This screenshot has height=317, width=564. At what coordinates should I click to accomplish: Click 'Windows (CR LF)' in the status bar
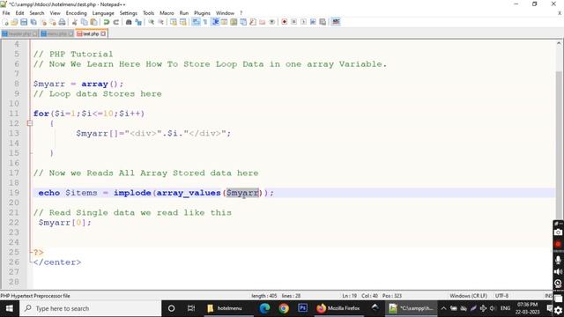tap(468, 296)
